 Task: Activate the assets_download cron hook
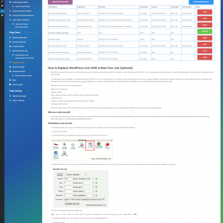(204, 32)
